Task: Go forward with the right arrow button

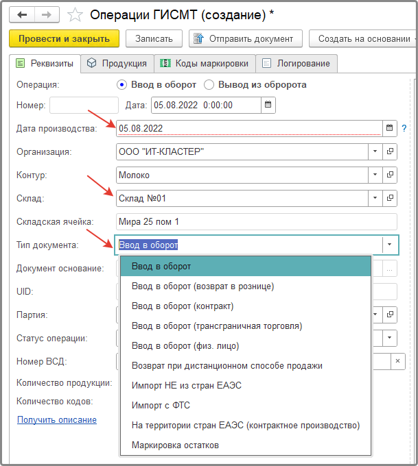Action: [47, 14]
